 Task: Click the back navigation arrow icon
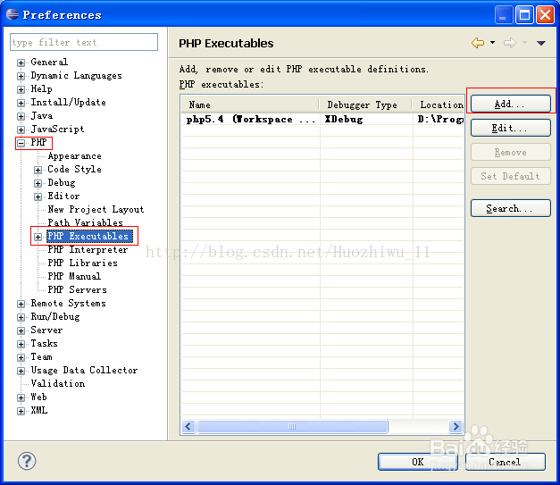(478, 43)
